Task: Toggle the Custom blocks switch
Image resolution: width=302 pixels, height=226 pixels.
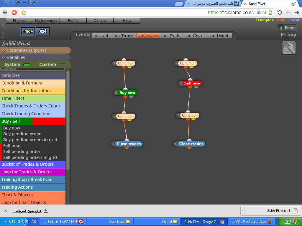Action: 63,65
